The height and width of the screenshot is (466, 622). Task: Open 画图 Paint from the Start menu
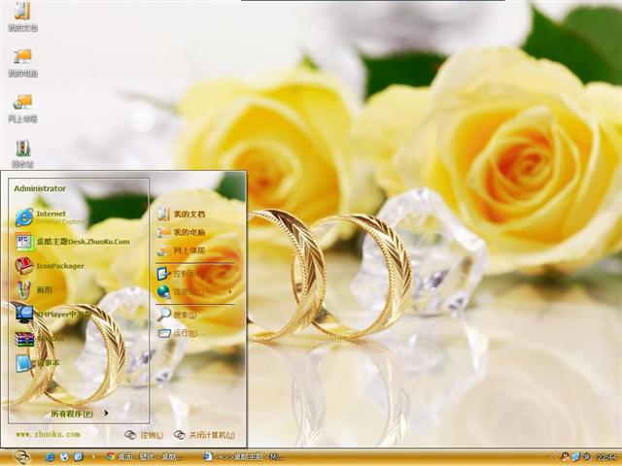34,289
